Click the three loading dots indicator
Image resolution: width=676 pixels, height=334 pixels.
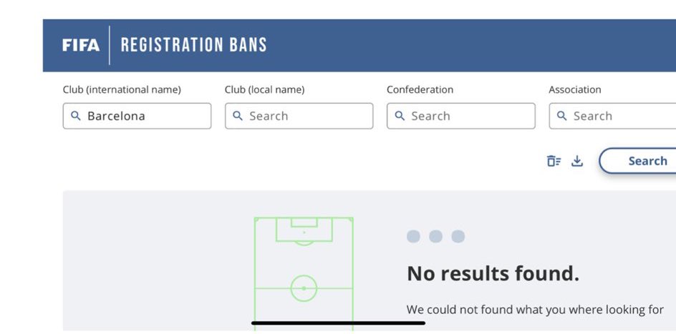(x=435, y=236)
